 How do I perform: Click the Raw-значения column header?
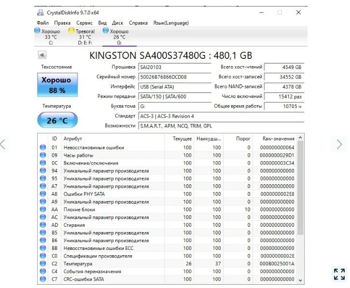[x=275, y=139]
